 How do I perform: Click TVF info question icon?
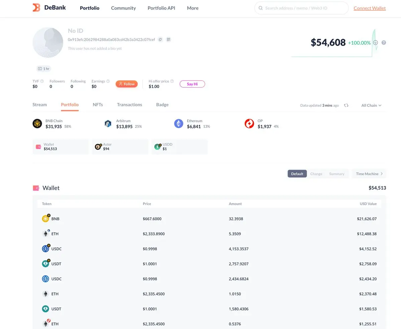coord(42,81)
